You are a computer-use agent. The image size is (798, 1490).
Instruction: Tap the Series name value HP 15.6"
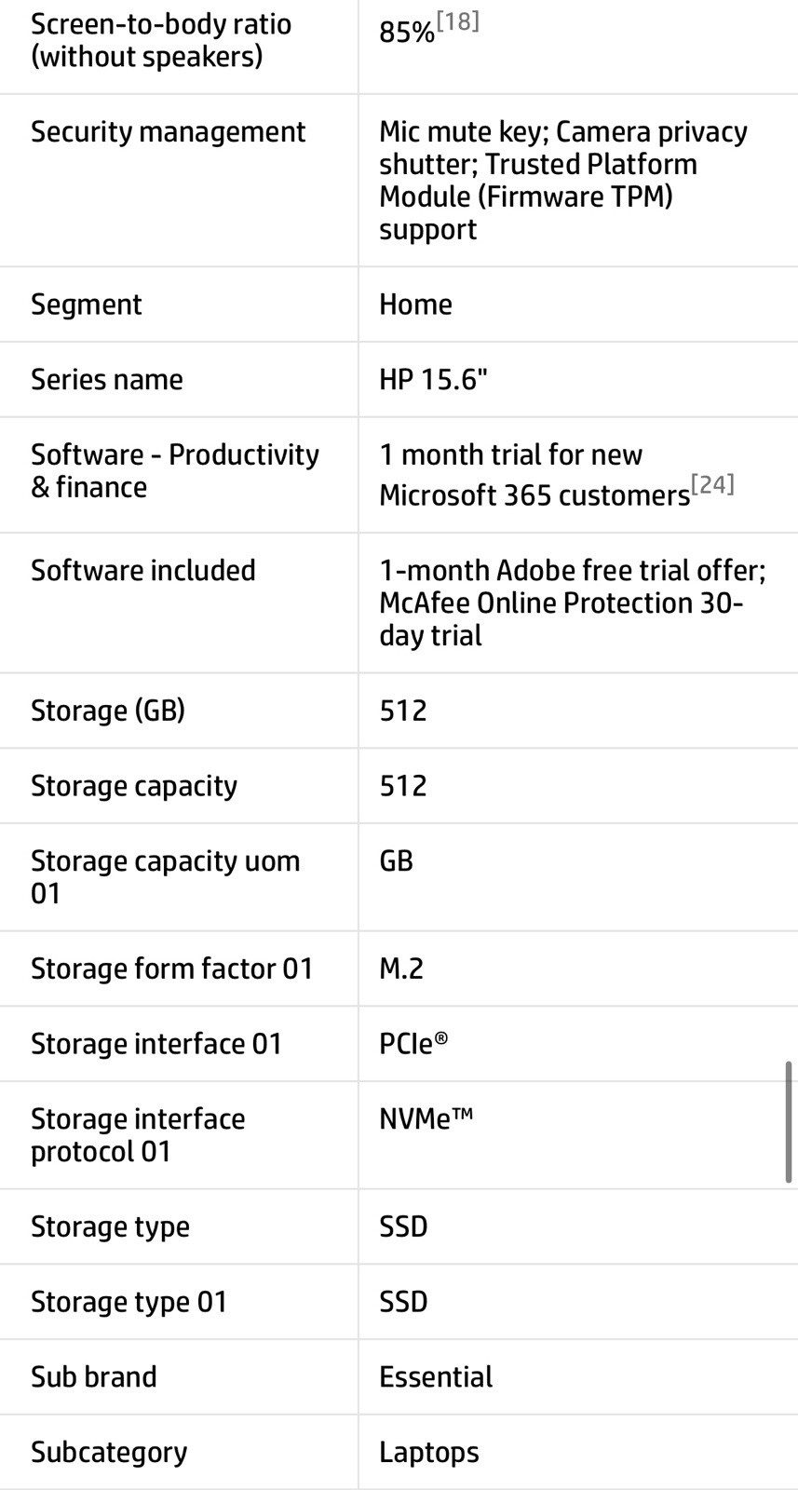pyautogui.click(x=433, y=380)
